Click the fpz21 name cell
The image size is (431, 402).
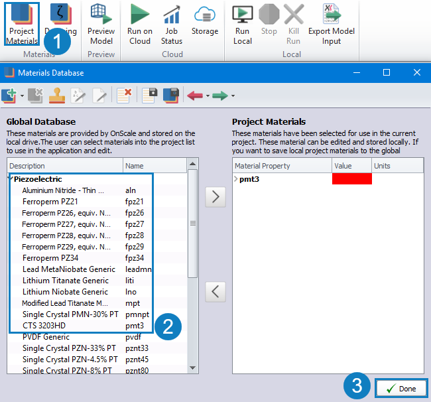tap(135, 202)
